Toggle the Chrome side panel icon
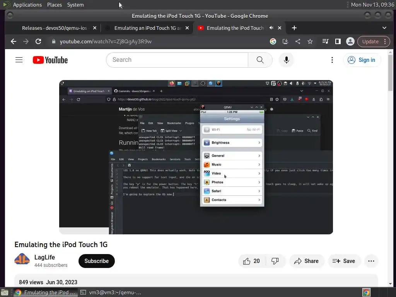This screenshot has height=297, width=396. click(338, 41)
